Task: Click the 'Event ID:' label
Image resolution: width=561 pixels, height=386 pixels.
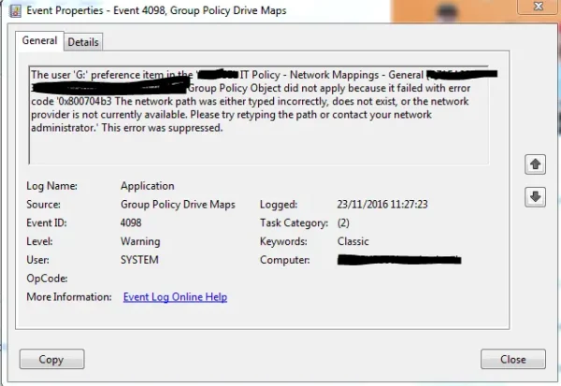Action: click(x=47, y=222)
